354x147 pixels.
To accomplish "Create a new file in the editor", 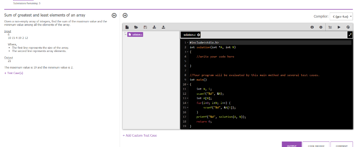I will pos(127,27).
